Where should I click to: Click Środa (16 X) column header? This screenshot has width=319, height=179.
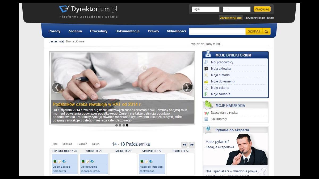123,151
